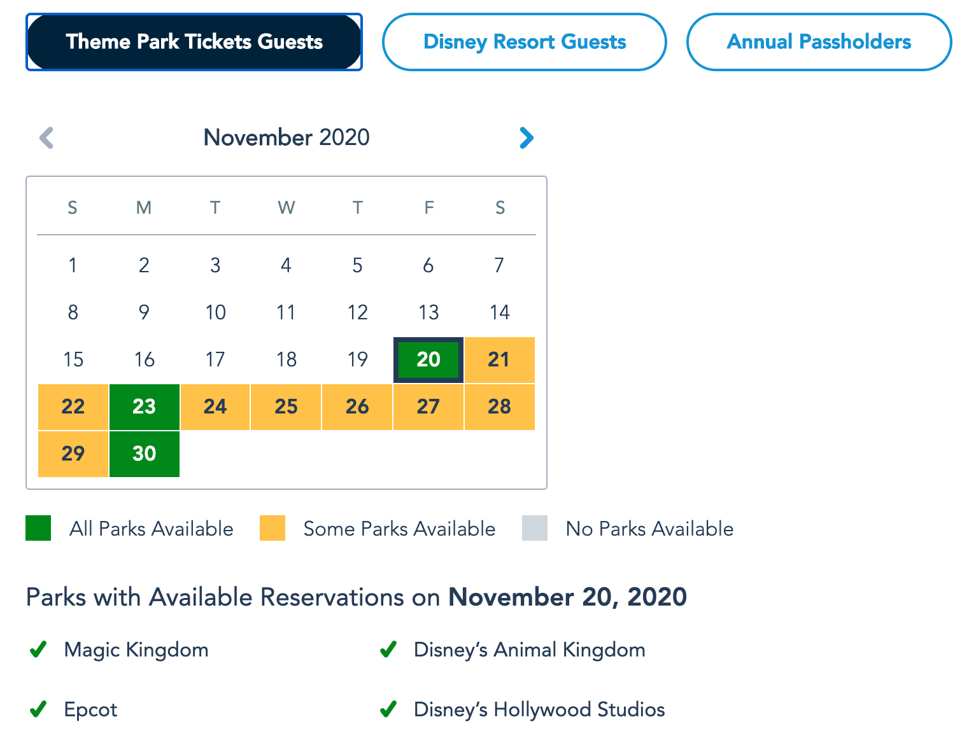
Task: Select the Theme Park Tickets Guests tab
Action: point(194,42)
